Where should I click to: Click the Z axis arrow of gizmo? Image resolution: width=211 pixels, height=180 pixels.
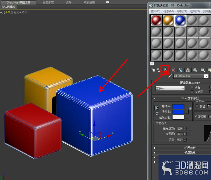coord(94,123)
